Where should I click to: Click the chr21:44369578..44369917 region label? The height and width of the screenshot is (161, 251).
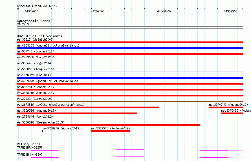(x=37, y=6)
